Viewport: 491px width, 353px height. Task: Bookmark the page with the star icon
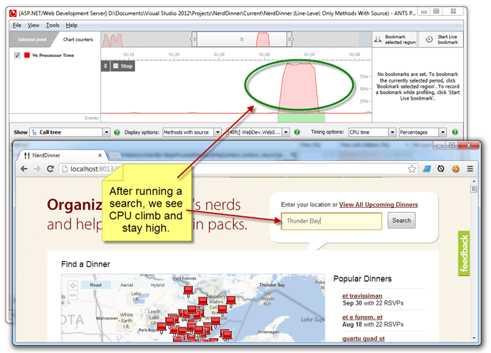coord(411,169)
